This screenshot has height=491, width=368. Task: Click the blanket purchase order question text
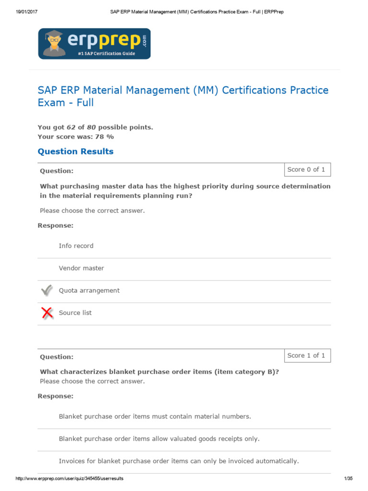[160, 372]
